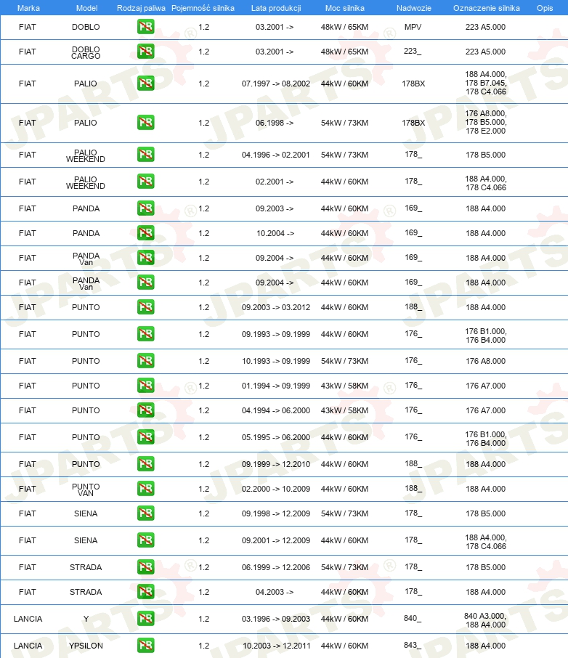Click the fuel icon for PUNTO 04.1994 -> 06.2000
568x658 pixels.
146,410
